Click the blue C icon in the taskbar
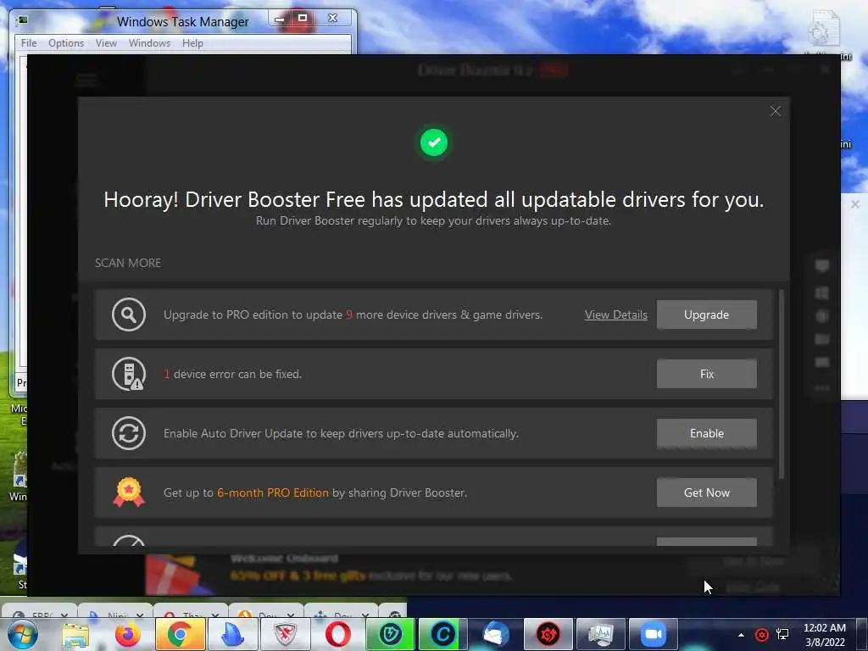 tap(442, 634)
